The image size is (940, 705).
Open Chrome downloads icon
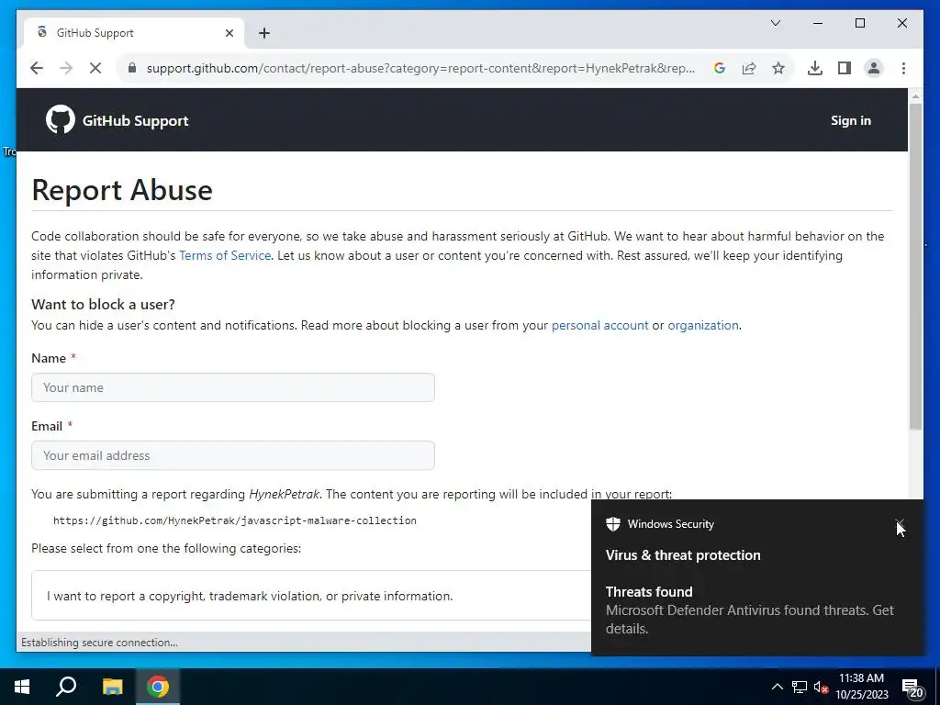pos(815,68)
